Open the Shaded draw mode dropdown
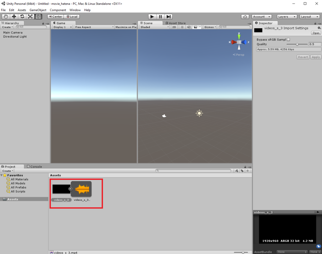322x254 pixels. coord(154,27)
